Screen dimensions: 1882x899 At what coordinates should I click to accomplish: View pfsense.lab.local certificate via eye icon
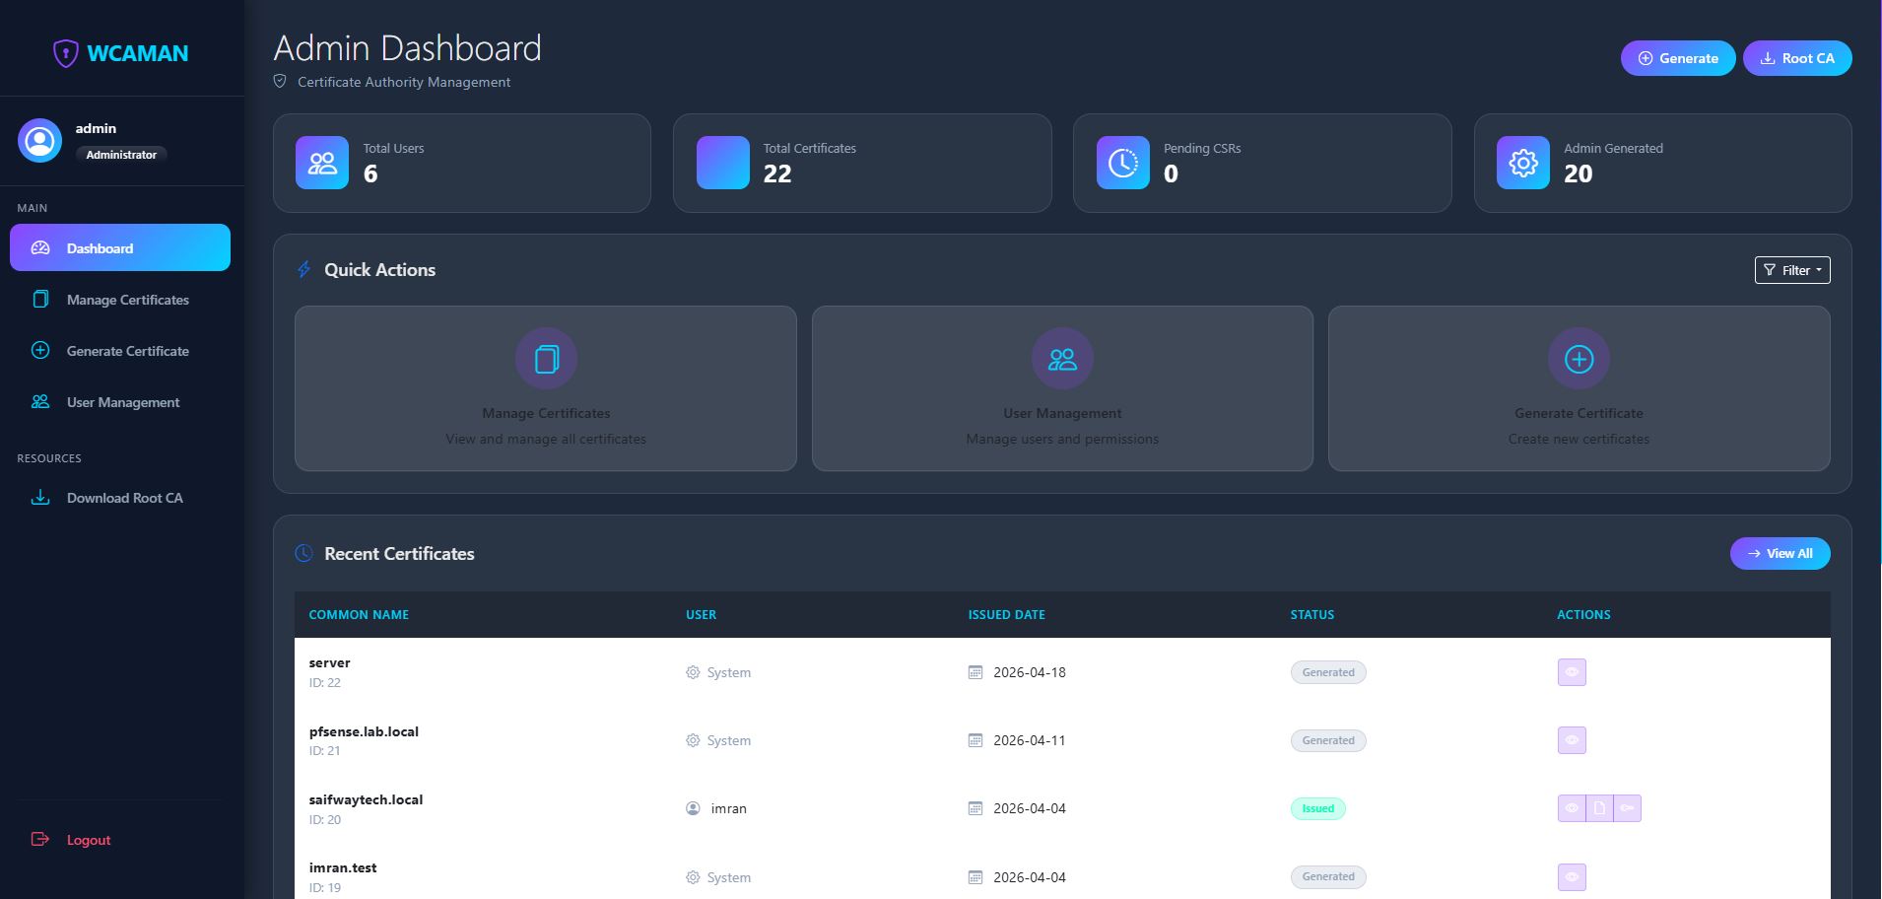coord(1572,740)
